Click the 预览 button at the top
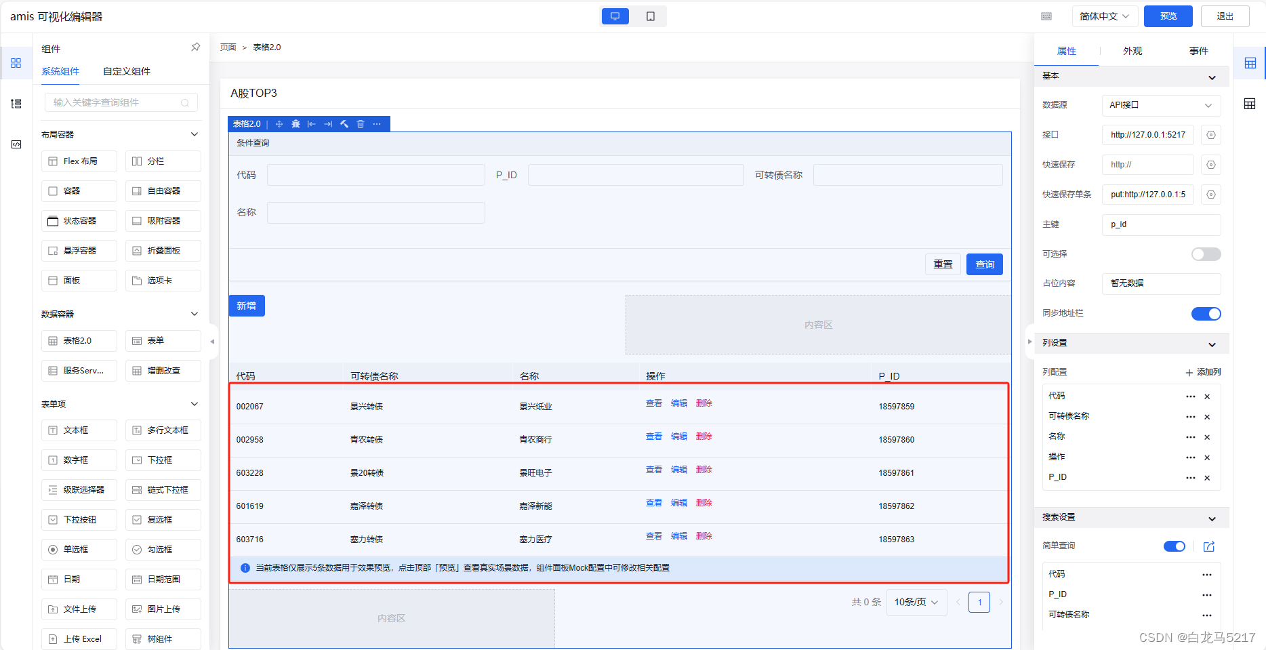The image size is (1266, 650). pyautogui.click(x=1168, y=16)
